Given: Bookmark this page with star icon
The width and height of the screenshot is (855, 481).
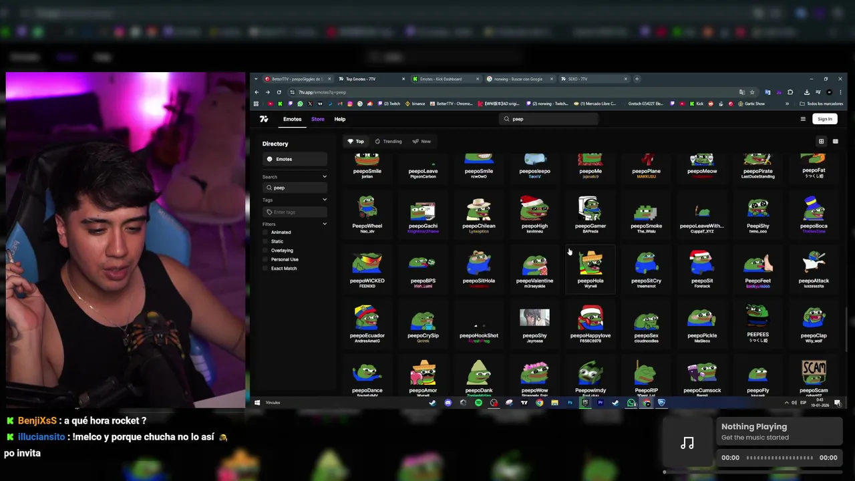Looking at the screenshot, I should click(752, 92).
